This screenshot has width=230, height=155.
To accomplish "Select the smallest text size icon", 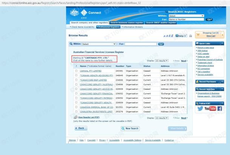I will pyautogui.click(x=164, y=36).
